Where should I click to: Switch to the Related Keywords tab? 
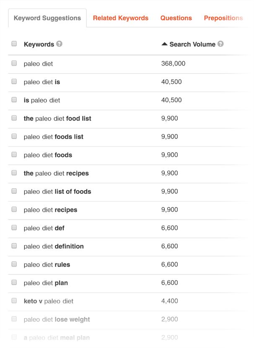[121, 18]
